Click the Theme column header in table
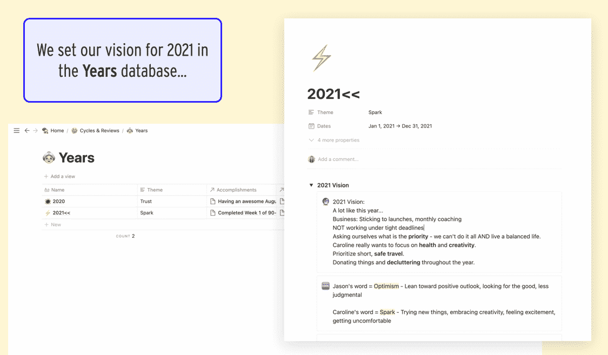 [172, 190]
